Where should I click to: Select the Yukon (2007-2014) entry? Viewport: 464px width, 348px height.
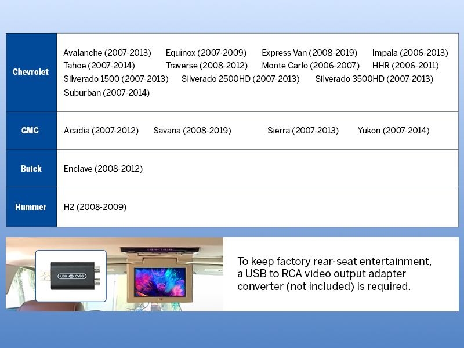[394, 130]
